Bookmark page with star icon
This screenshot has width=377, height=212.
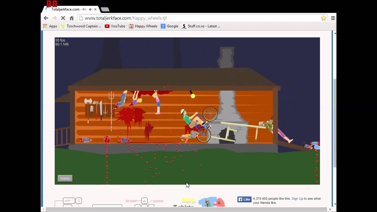point(323,18)
